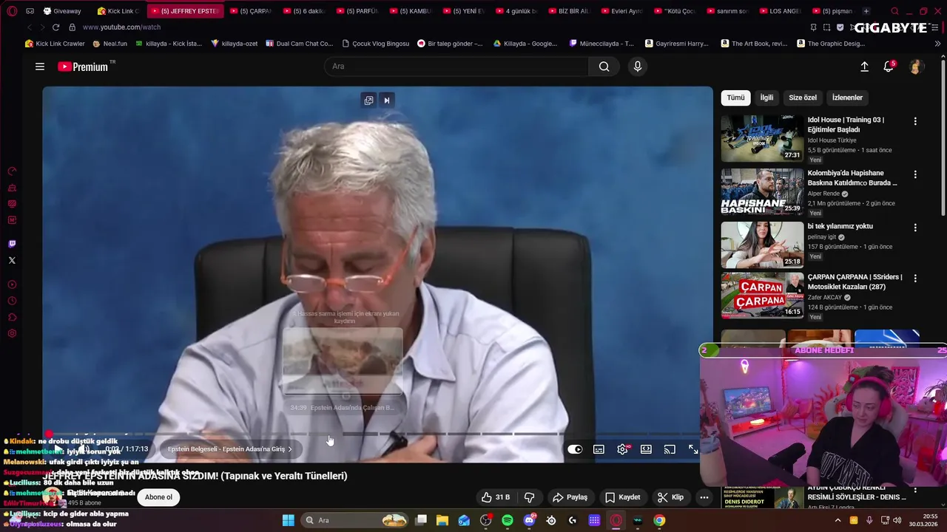Open options menu for Idol House video
Viewport: 947px width, 532px height.
pyautogui.click(x=915, y=121)
